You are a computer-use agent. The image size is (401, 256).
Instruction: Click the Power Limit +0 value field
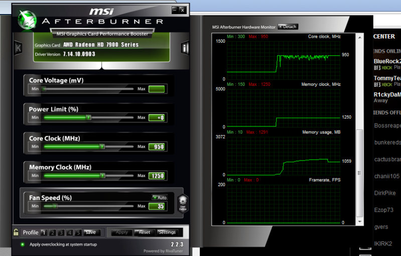157,117
